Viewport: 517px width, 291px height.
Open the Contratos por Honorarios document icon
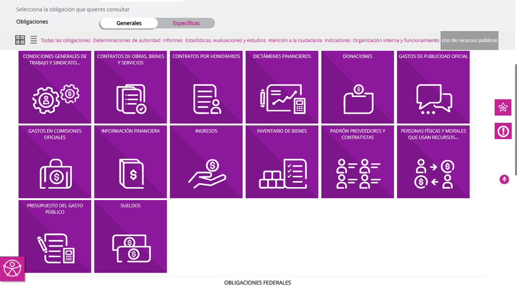[207, 99]
